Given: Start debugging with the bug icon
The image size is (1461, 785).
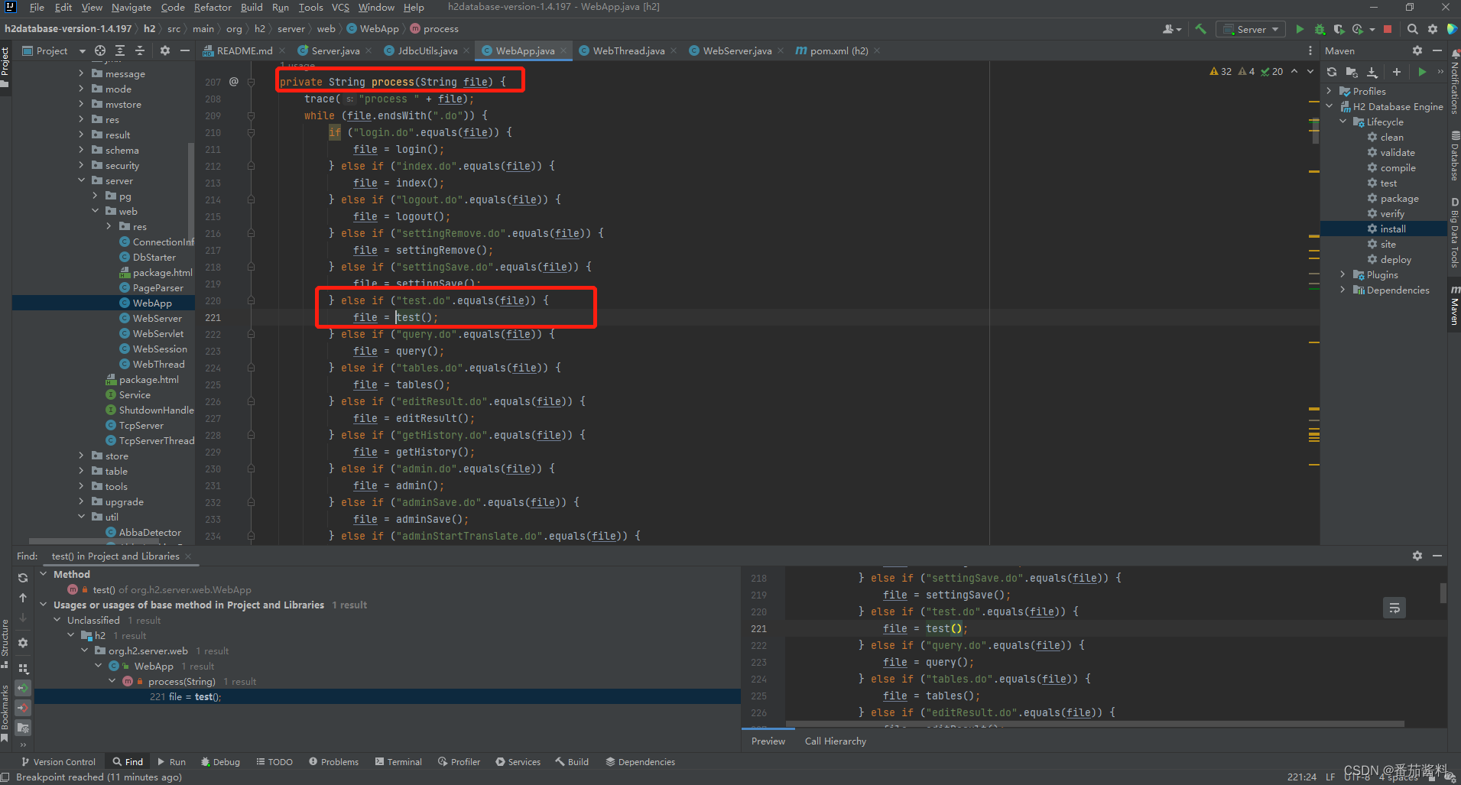Looking at the screenshot, I should coord(1320,29).
